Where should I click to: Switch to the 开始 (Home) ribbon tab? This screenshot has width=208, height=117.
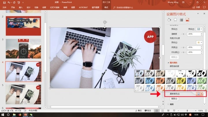(x=13, y=7)
